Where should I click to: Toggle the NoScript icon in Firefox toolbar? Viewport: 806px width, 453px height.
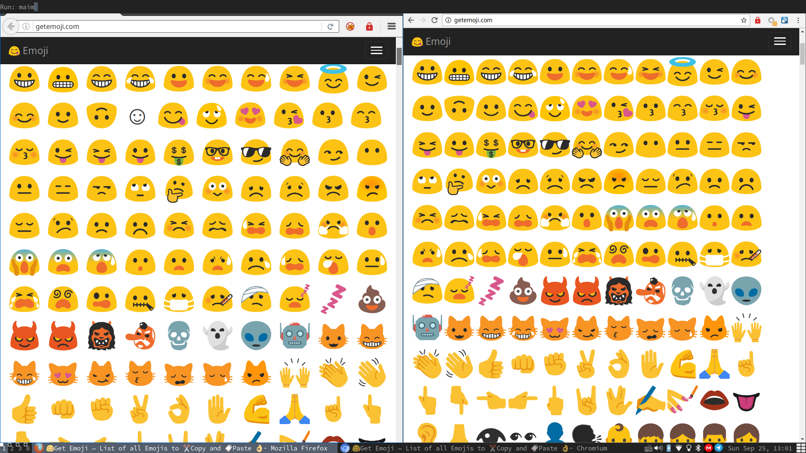350,26
